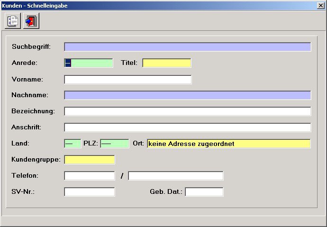This screenshot has height=227, width=327.
Task: Click the status bar at the window bottom
Action: [x=163, y=221]
